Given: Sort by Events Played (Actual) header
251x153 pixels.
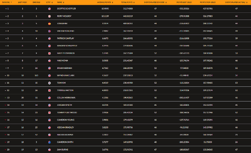Looking at the screenshot, I should click(x=236, y=2).
